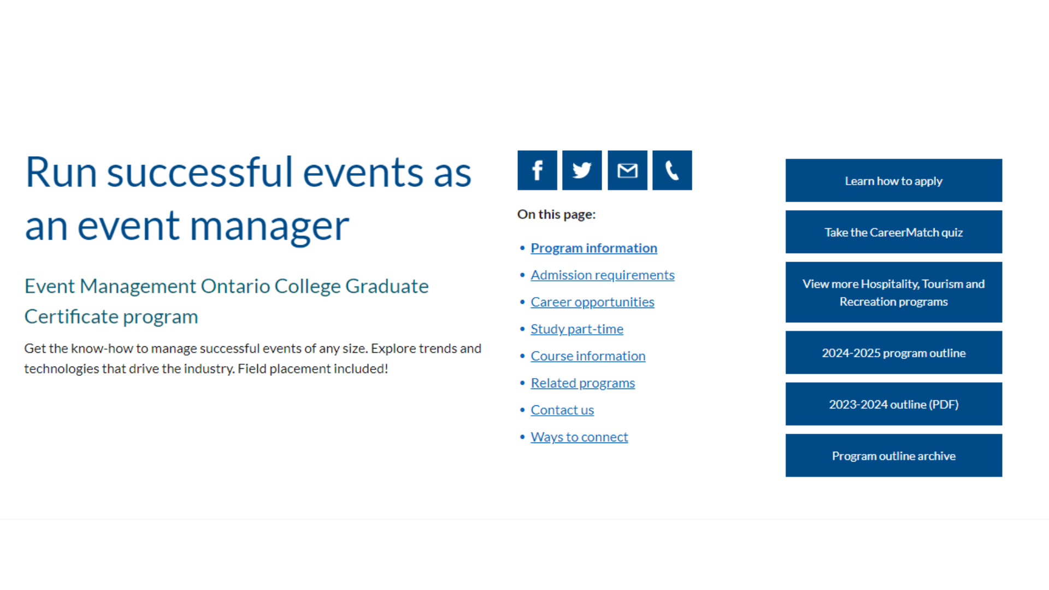Download the 2023-2024 outline PDF
1049x590 pixels.
(x=893, y=404)
